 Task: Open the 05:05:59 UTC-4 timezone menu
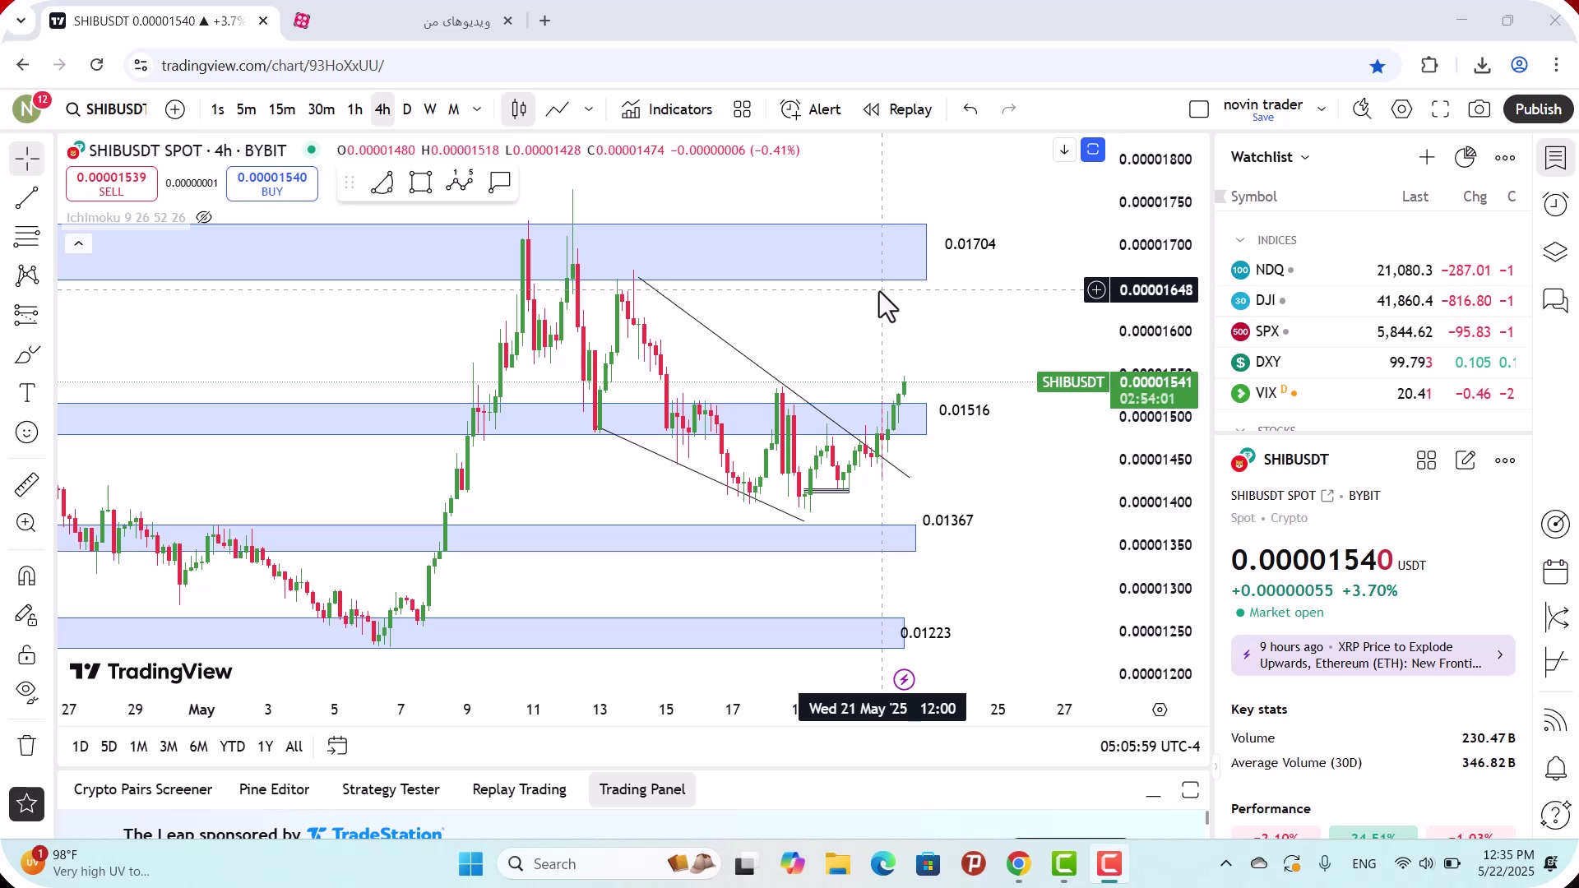tap(1150, 747)
